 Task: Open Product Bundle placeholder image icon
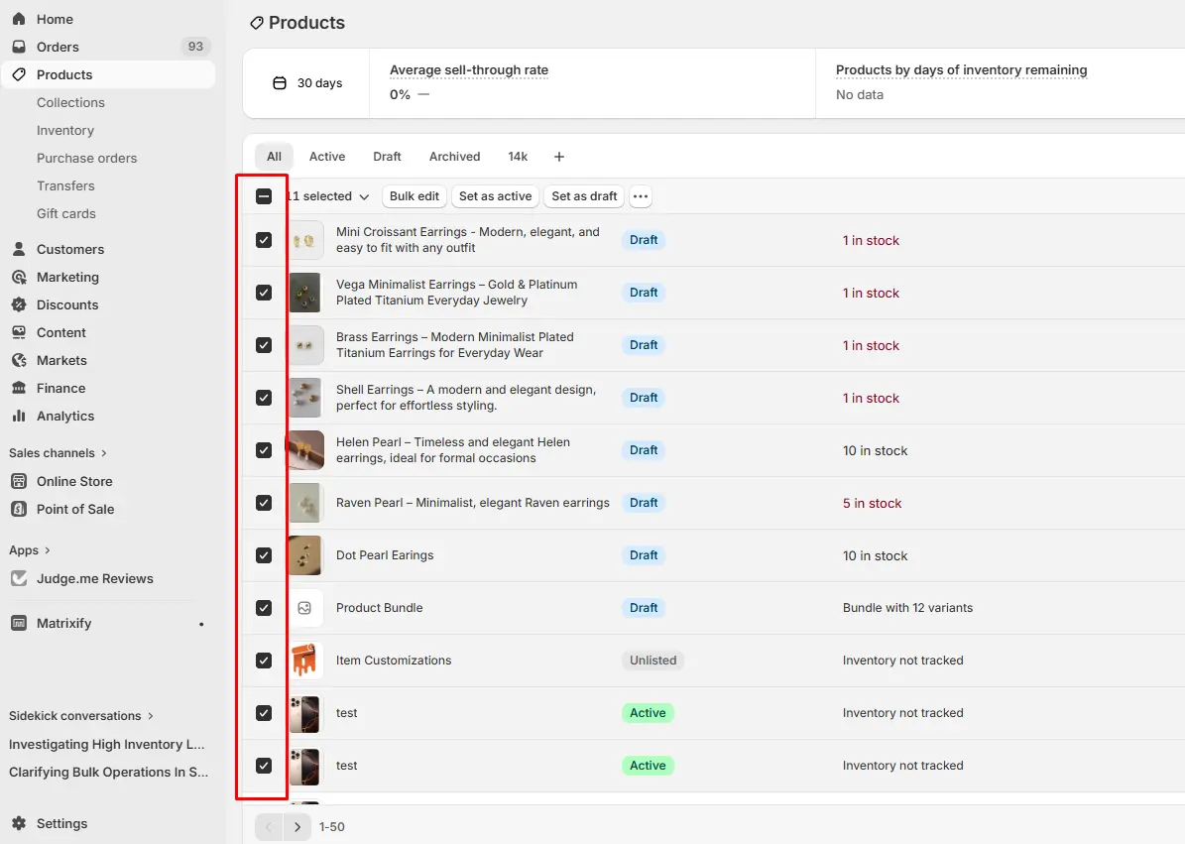pyautogui.click(x=304, y=608)
